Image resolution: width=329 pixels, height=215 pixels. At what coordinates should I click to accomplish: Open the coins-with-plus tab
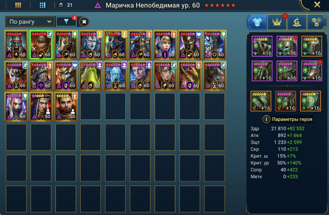(x=317, y=22)
